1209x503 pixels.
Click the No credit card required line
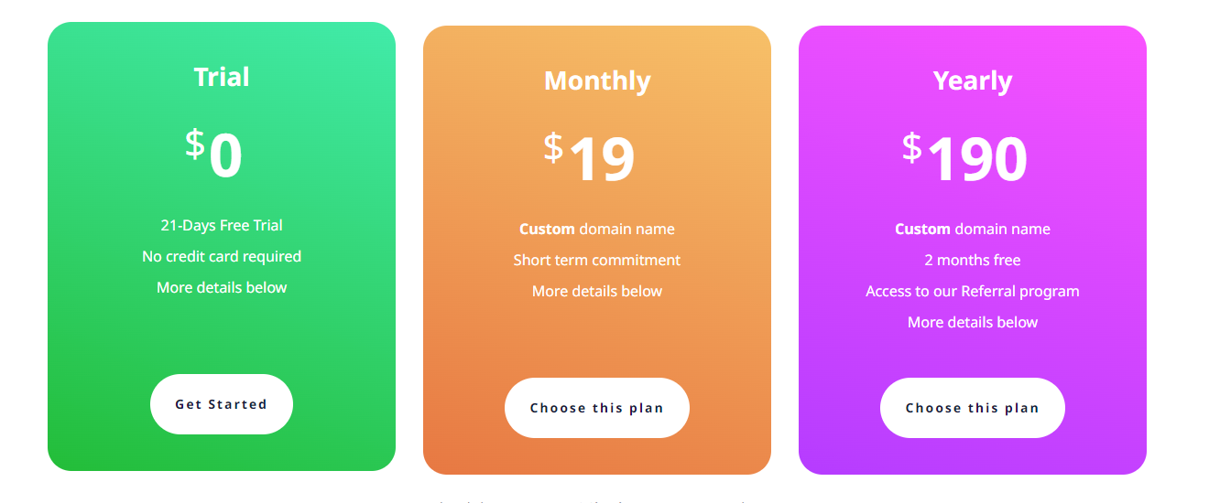(222, 257)
